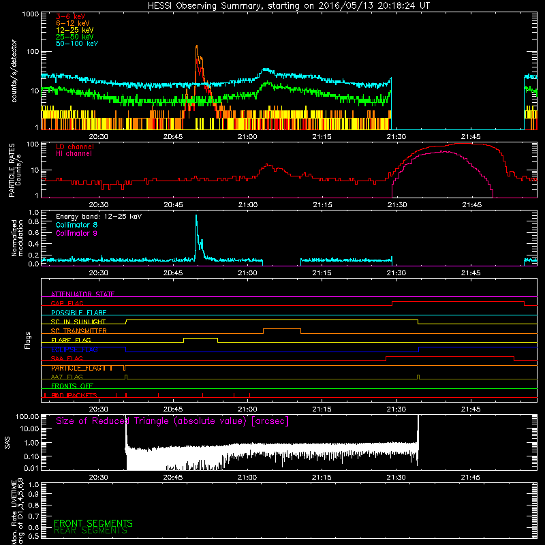The height and width of the screenshot is (545, 545).
Task: Click the red LO channel bump near 21:05
Action: 267,165
